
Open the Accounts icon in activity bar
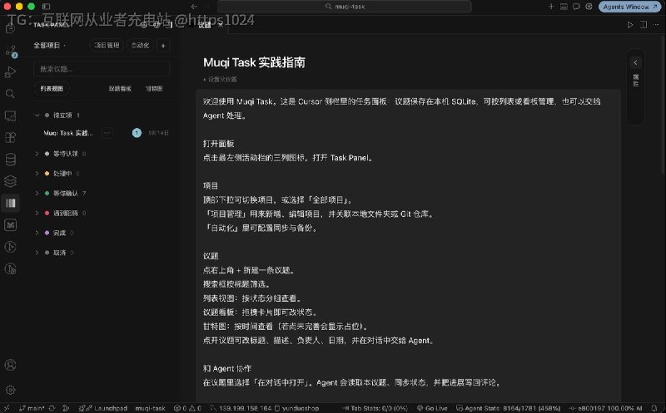(10, 365)
